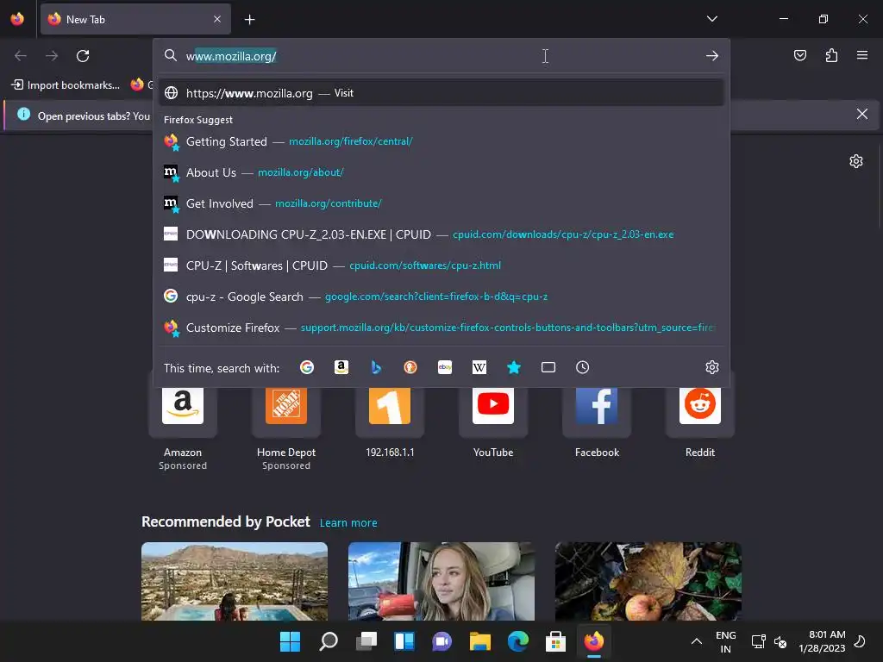Open File Explorer from taskbar

(479, 641)
